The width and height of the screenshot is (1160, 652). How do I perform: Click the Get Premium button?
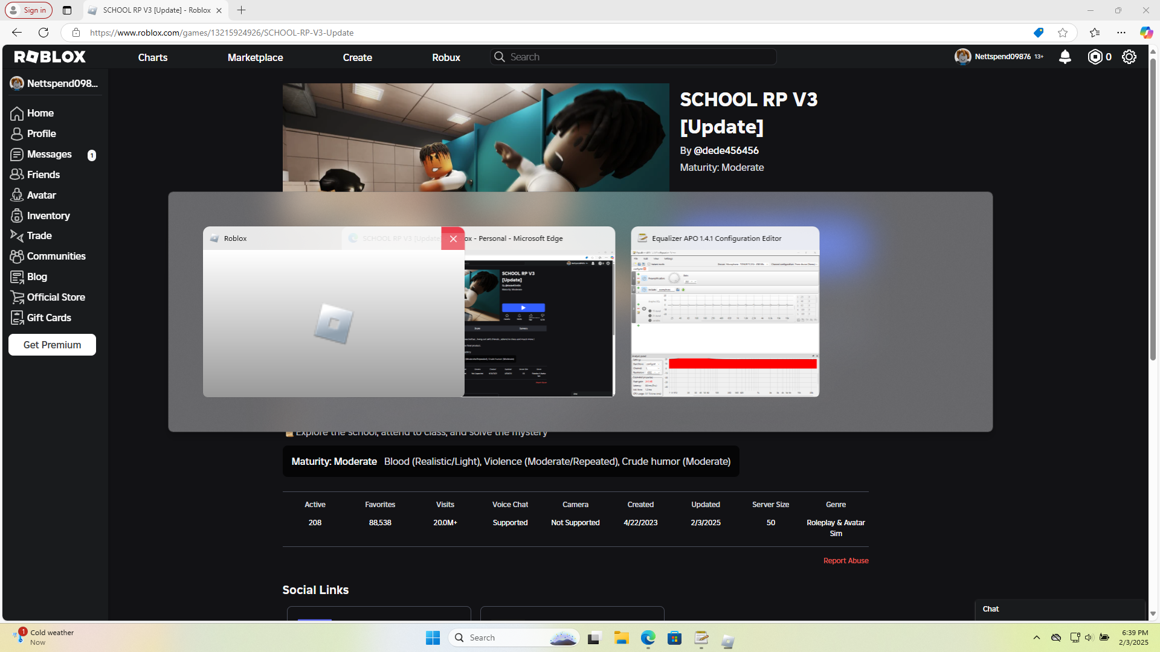tap(53, 345)
